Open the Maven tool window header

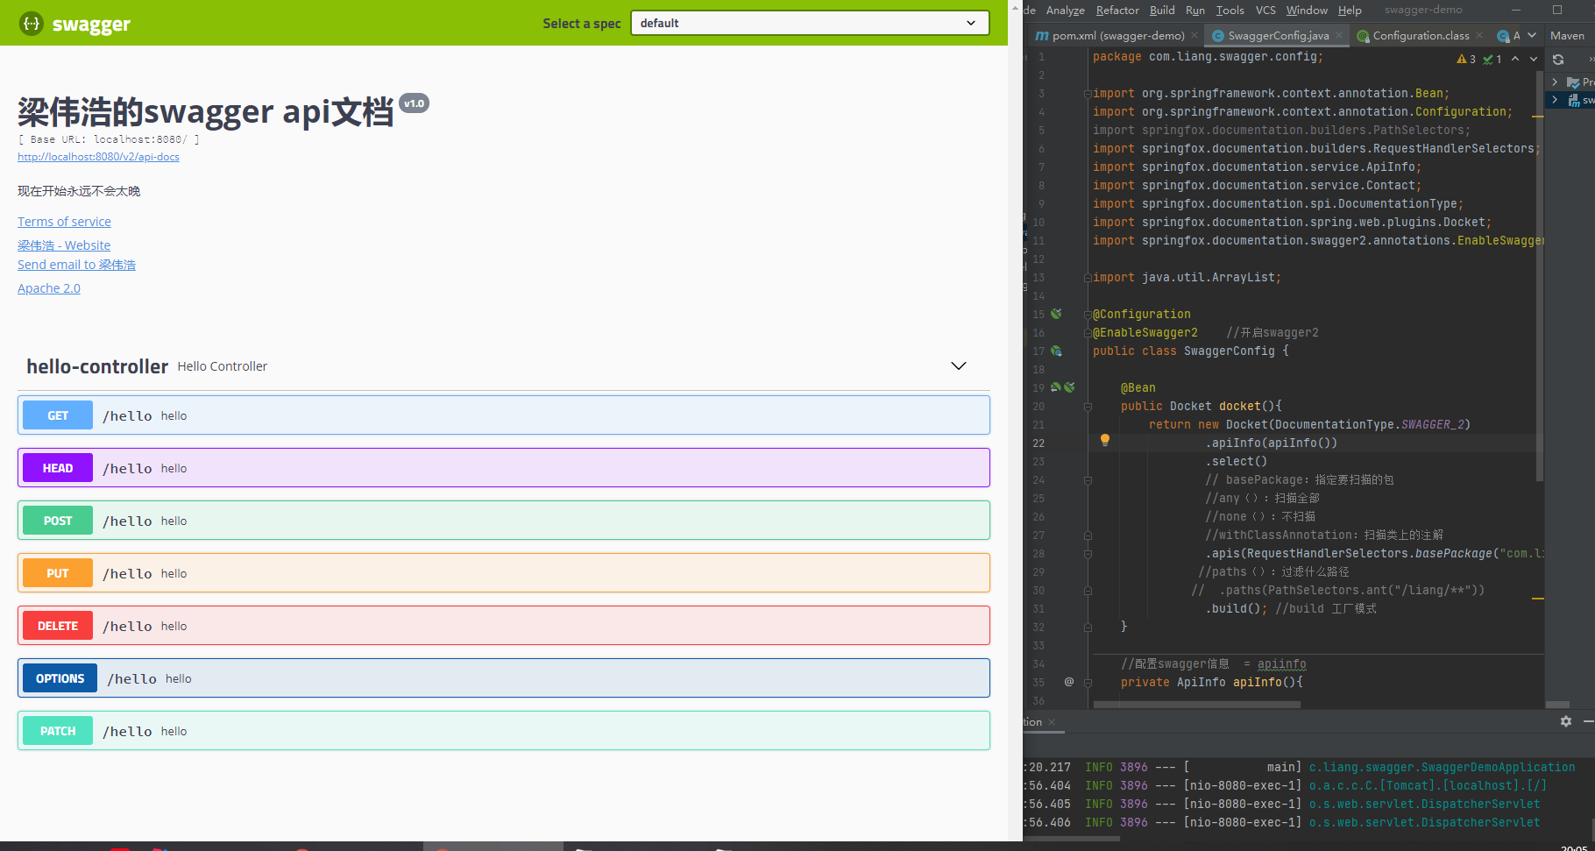point(1567,36)
